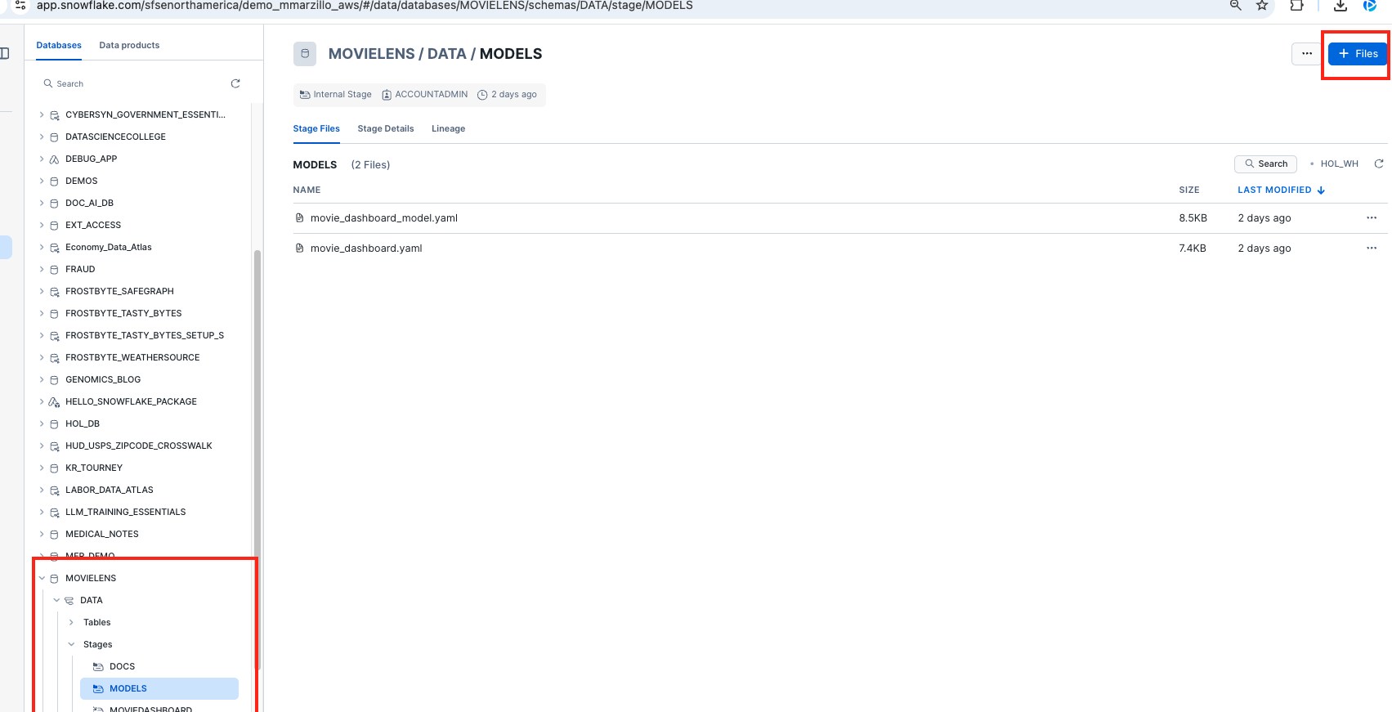Click the DEBUG_APP application icon
Screen dimensions: 1392x712
click(x=54, y=159)
